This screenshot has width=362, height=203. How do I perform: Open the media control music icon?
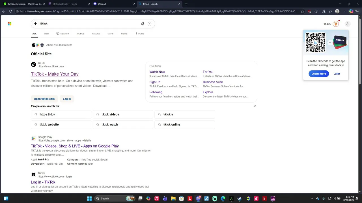pos(324,11)
